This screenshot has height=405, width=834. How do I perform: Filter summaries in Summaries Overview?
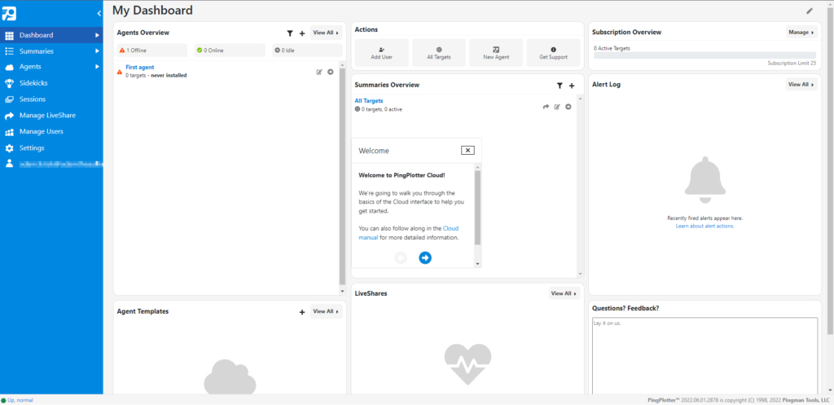560,85
